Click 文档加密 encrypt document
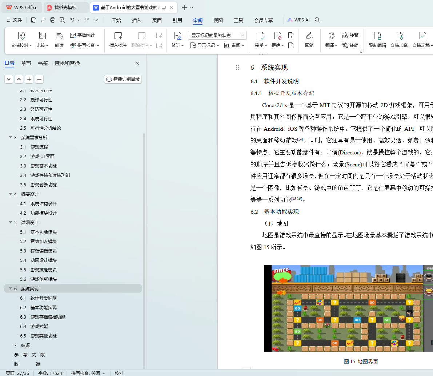Viewport: 433px width, 376px height. coord(399,40)
